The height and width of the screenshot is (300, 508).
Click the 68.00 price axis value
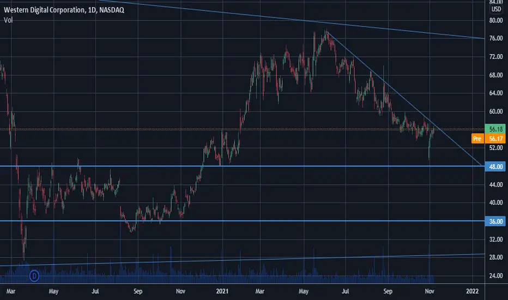(x=495, y=75)
